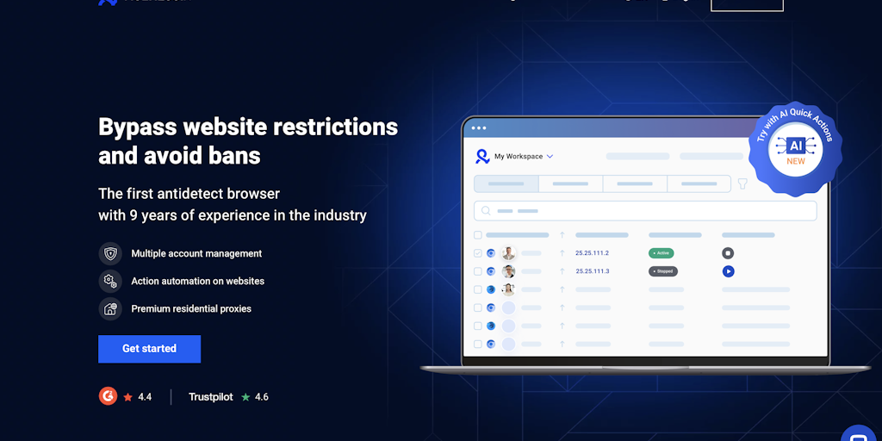
Task: Expand the My Workspace dropdown chevron
Action: (x=550, y=157)
